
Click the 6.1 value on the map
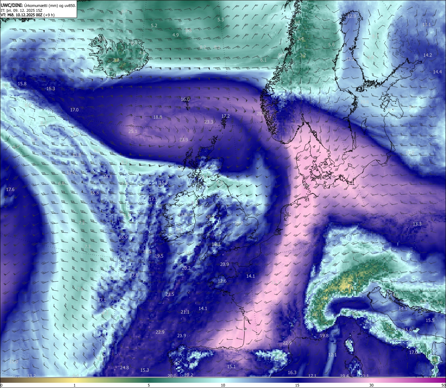click(263, 60)
